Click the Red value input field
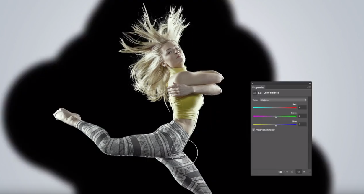The height and width of the screenshot is (194, 364). click(302, 107)
